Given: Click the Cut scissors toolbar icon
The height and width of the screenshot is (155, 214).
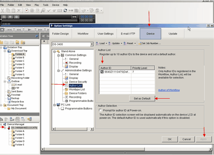Looking at the screenshot, I should [2, 10].
